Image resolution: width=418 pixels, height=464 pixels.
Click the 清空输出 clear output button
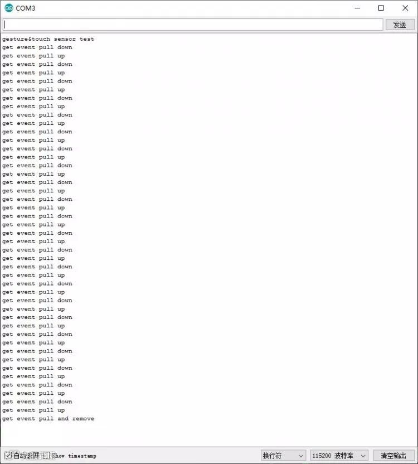[x=393, y=456]
